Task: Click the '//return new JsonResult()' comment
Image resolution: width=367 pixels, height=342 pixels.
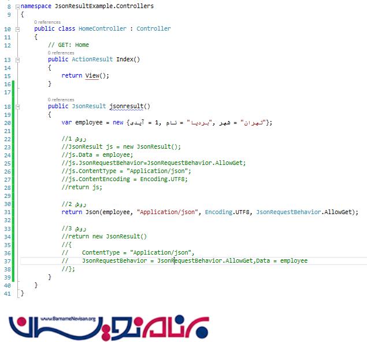Action: pyautogui.click(x=104, y=236)
